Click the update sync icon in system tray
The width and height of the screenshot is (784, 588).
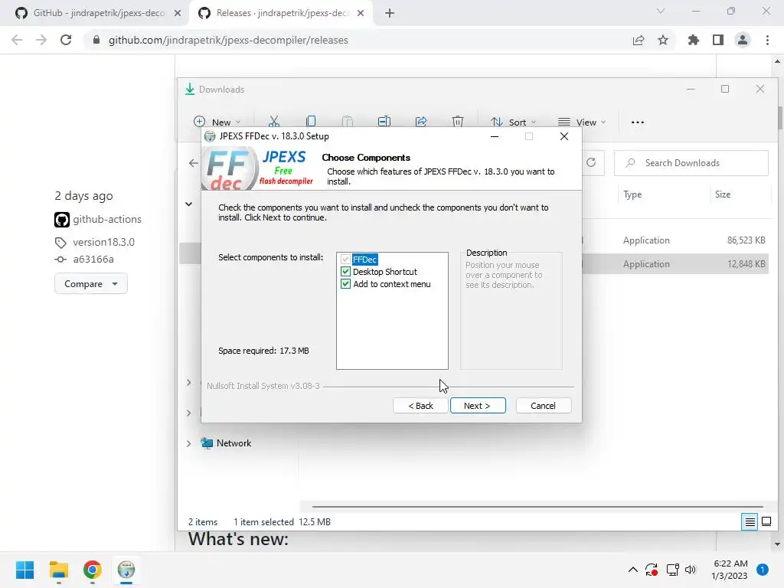point(652,570)
